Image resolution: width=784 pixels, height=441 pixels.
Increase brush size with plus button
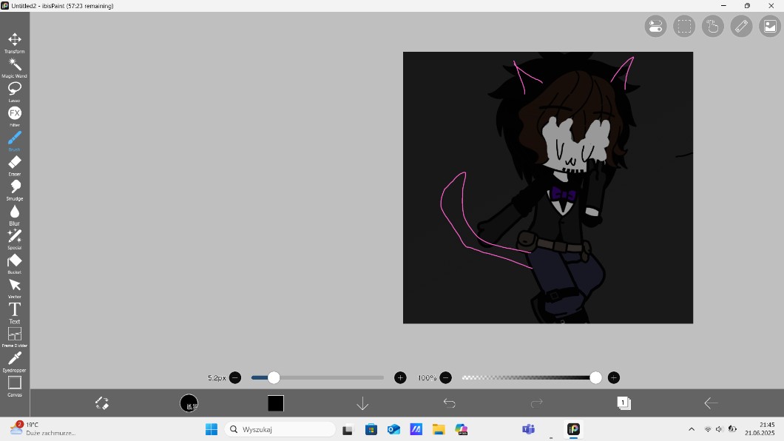(x=400, y=378)
